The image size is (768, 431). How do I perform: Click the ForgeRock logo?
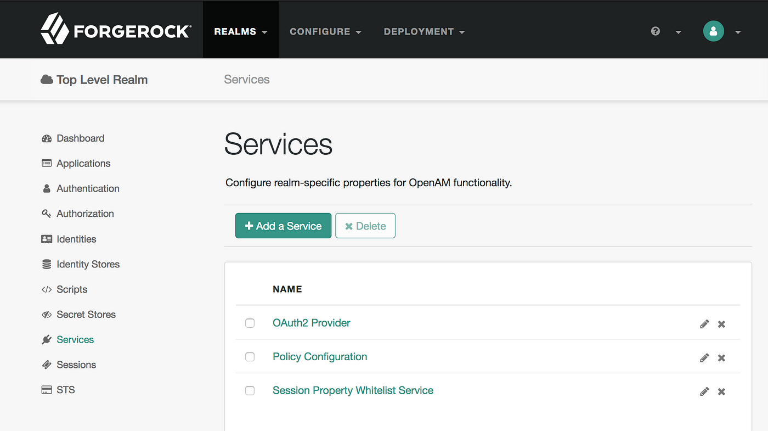[115, 29]
